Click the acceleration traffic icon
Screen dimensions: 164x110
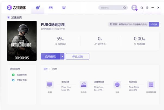[x=135, y=44]
